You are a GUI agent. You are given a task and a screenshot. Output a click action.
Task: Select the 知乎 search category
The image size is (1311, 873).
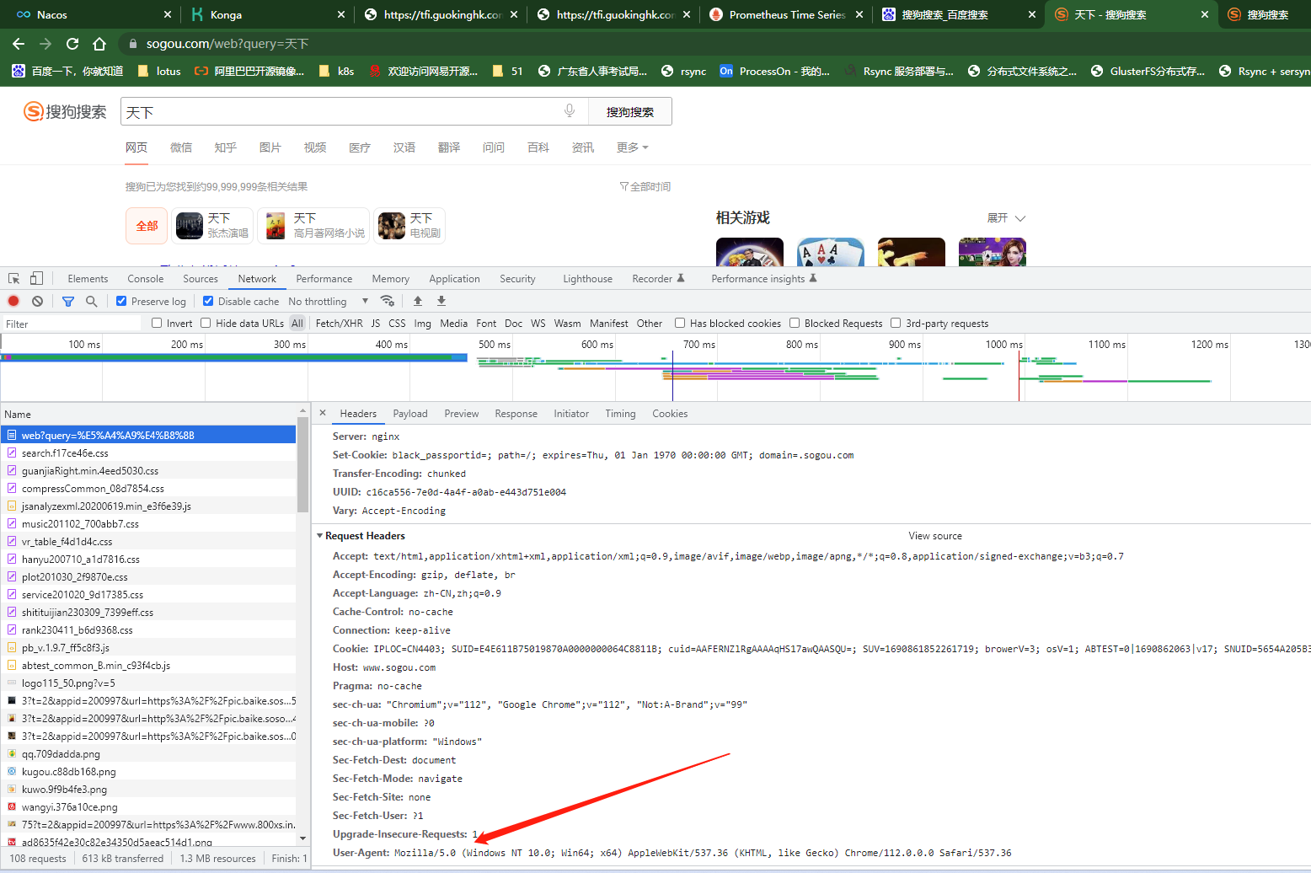tap(226, 147)
